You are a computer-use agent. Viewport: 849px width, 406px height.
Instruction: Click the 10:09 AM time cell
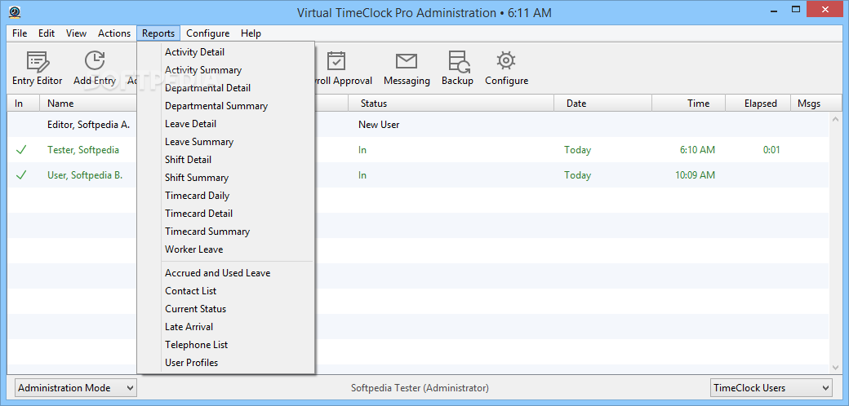(x=695, y=175)
